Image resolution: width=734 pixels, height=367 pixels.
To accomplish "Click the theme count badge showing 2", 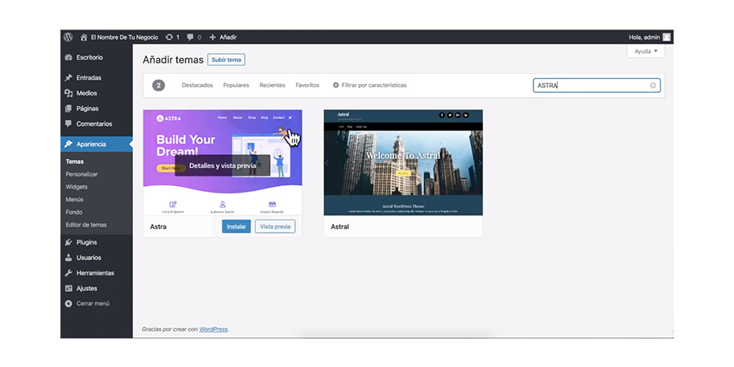I will coord(159,85).
